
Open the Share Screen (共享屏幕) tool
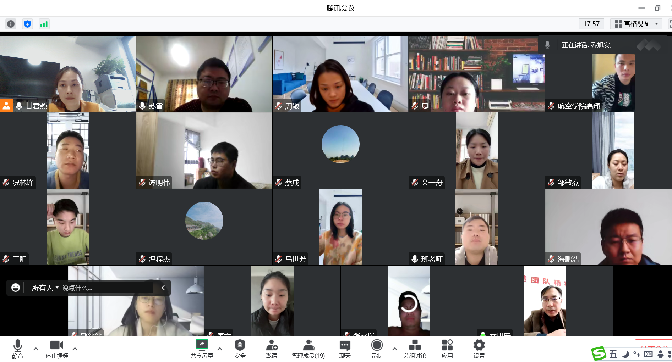click(202, 349)
